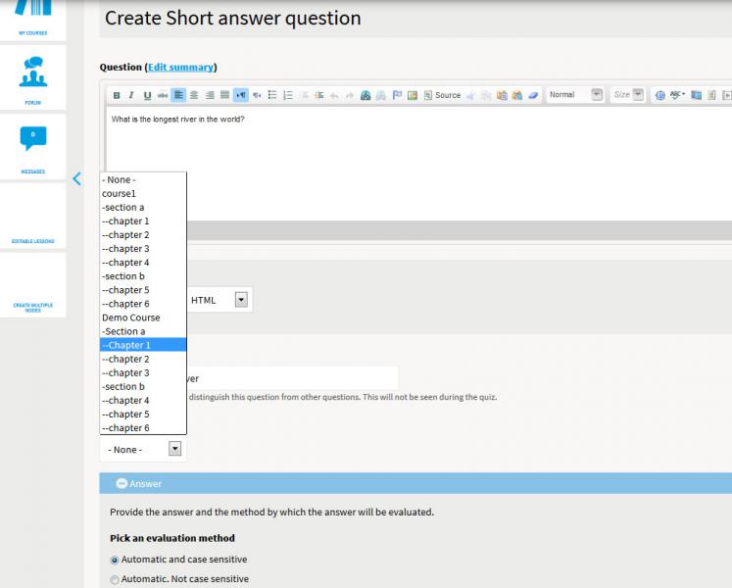Screen dimensions: 732x588
Task: Select Automatic. Not case sensitive option
Action: pyautogui.click(x=115, y=579)
